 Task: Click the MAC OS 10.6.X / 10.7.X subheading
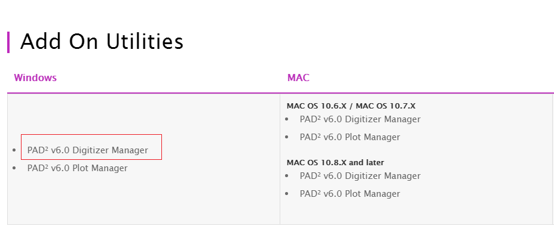[x=351, y=106]
